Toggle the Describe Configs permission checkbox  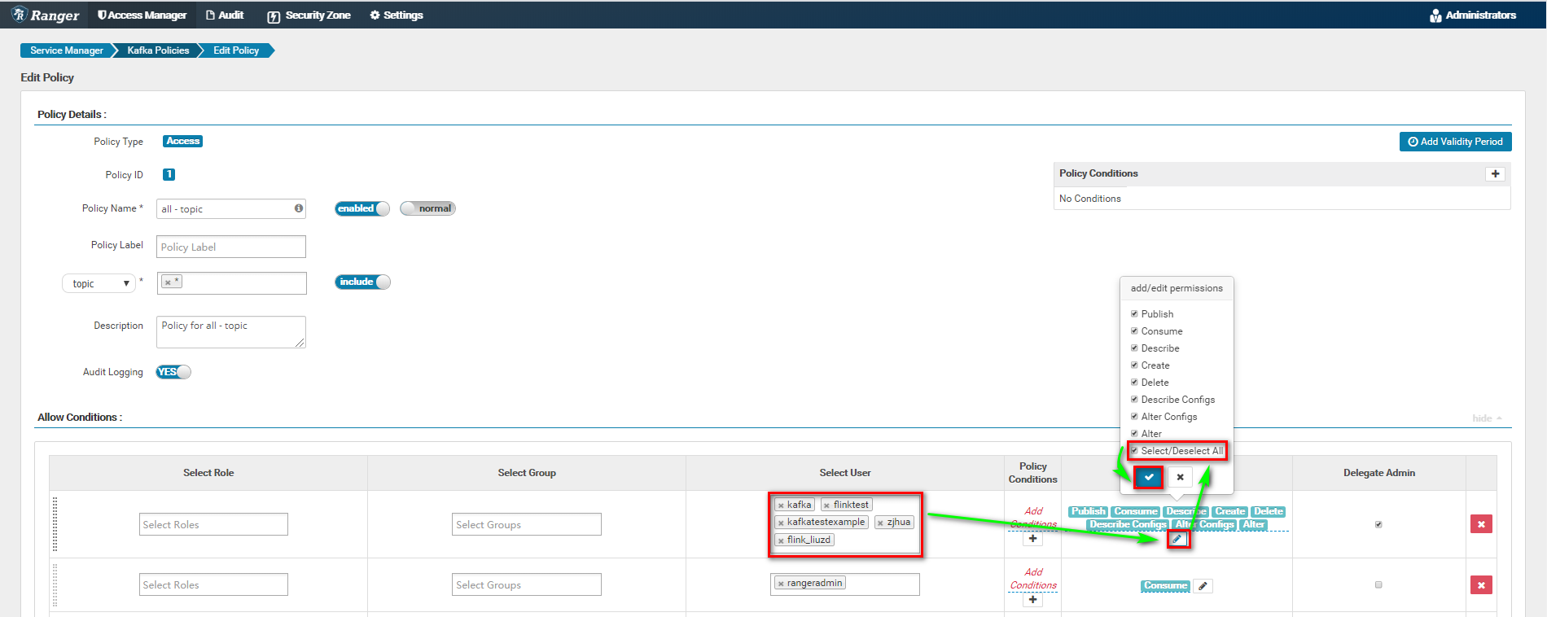tap(1134, 399)
